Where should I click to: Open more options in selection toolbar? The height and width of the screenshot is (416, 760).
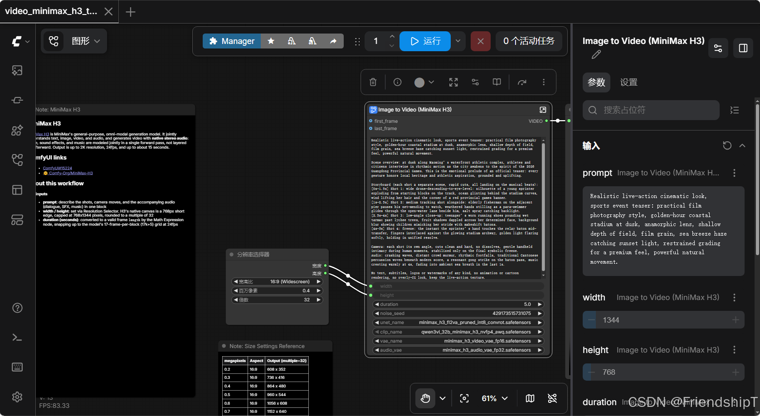(544, 82)
